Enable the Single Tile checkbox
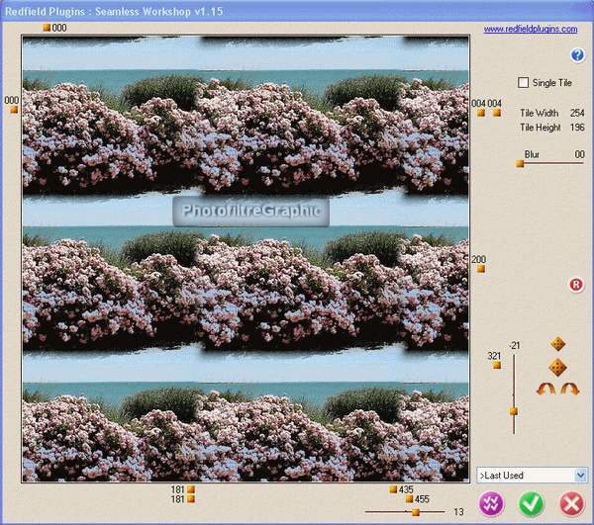594x525 pixels. 525,83
